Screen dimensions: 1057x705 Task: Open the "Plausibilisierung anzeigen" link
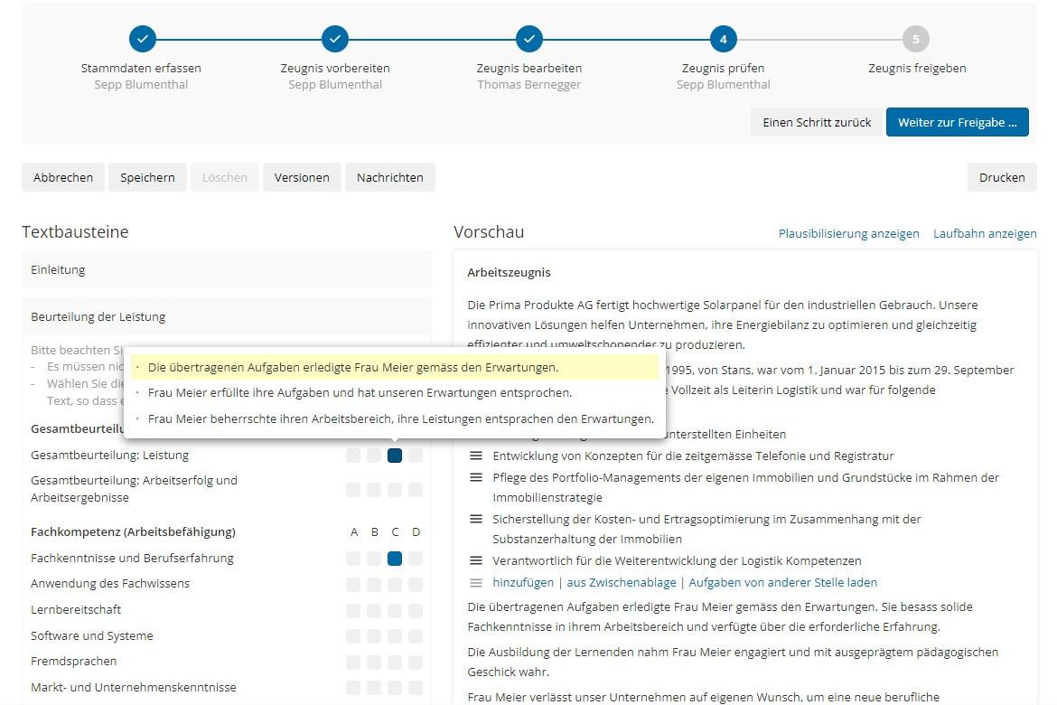(x=847, y=233)
